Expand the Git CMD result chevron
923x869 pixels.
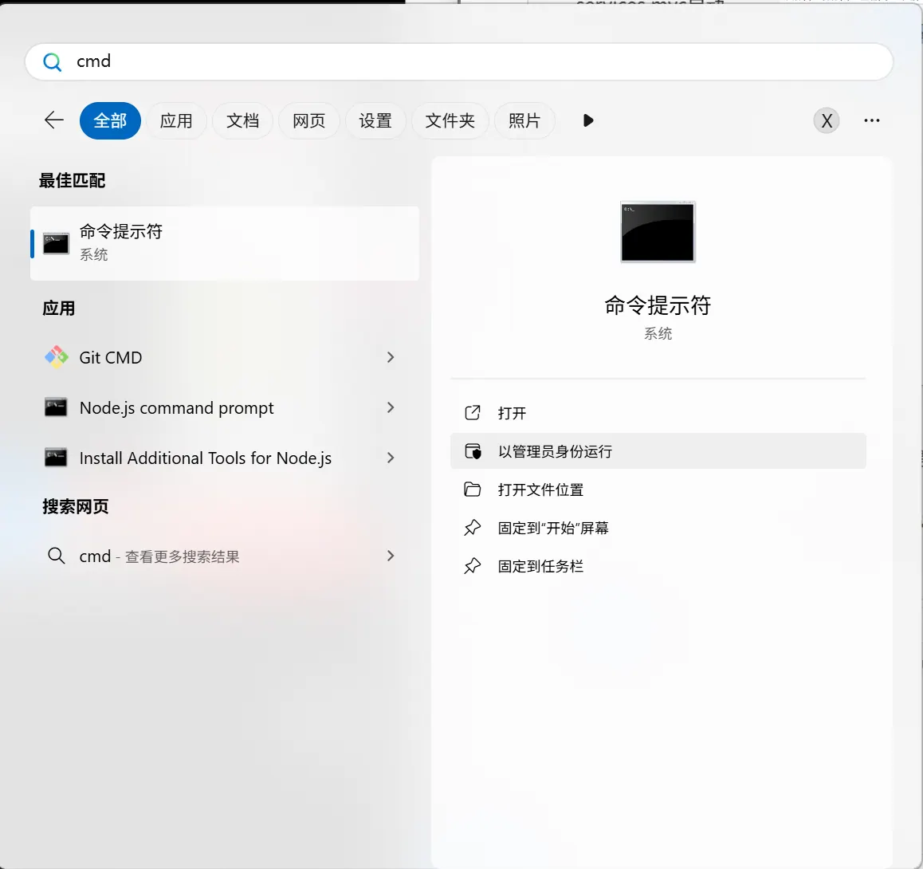(x=391, y=357)
